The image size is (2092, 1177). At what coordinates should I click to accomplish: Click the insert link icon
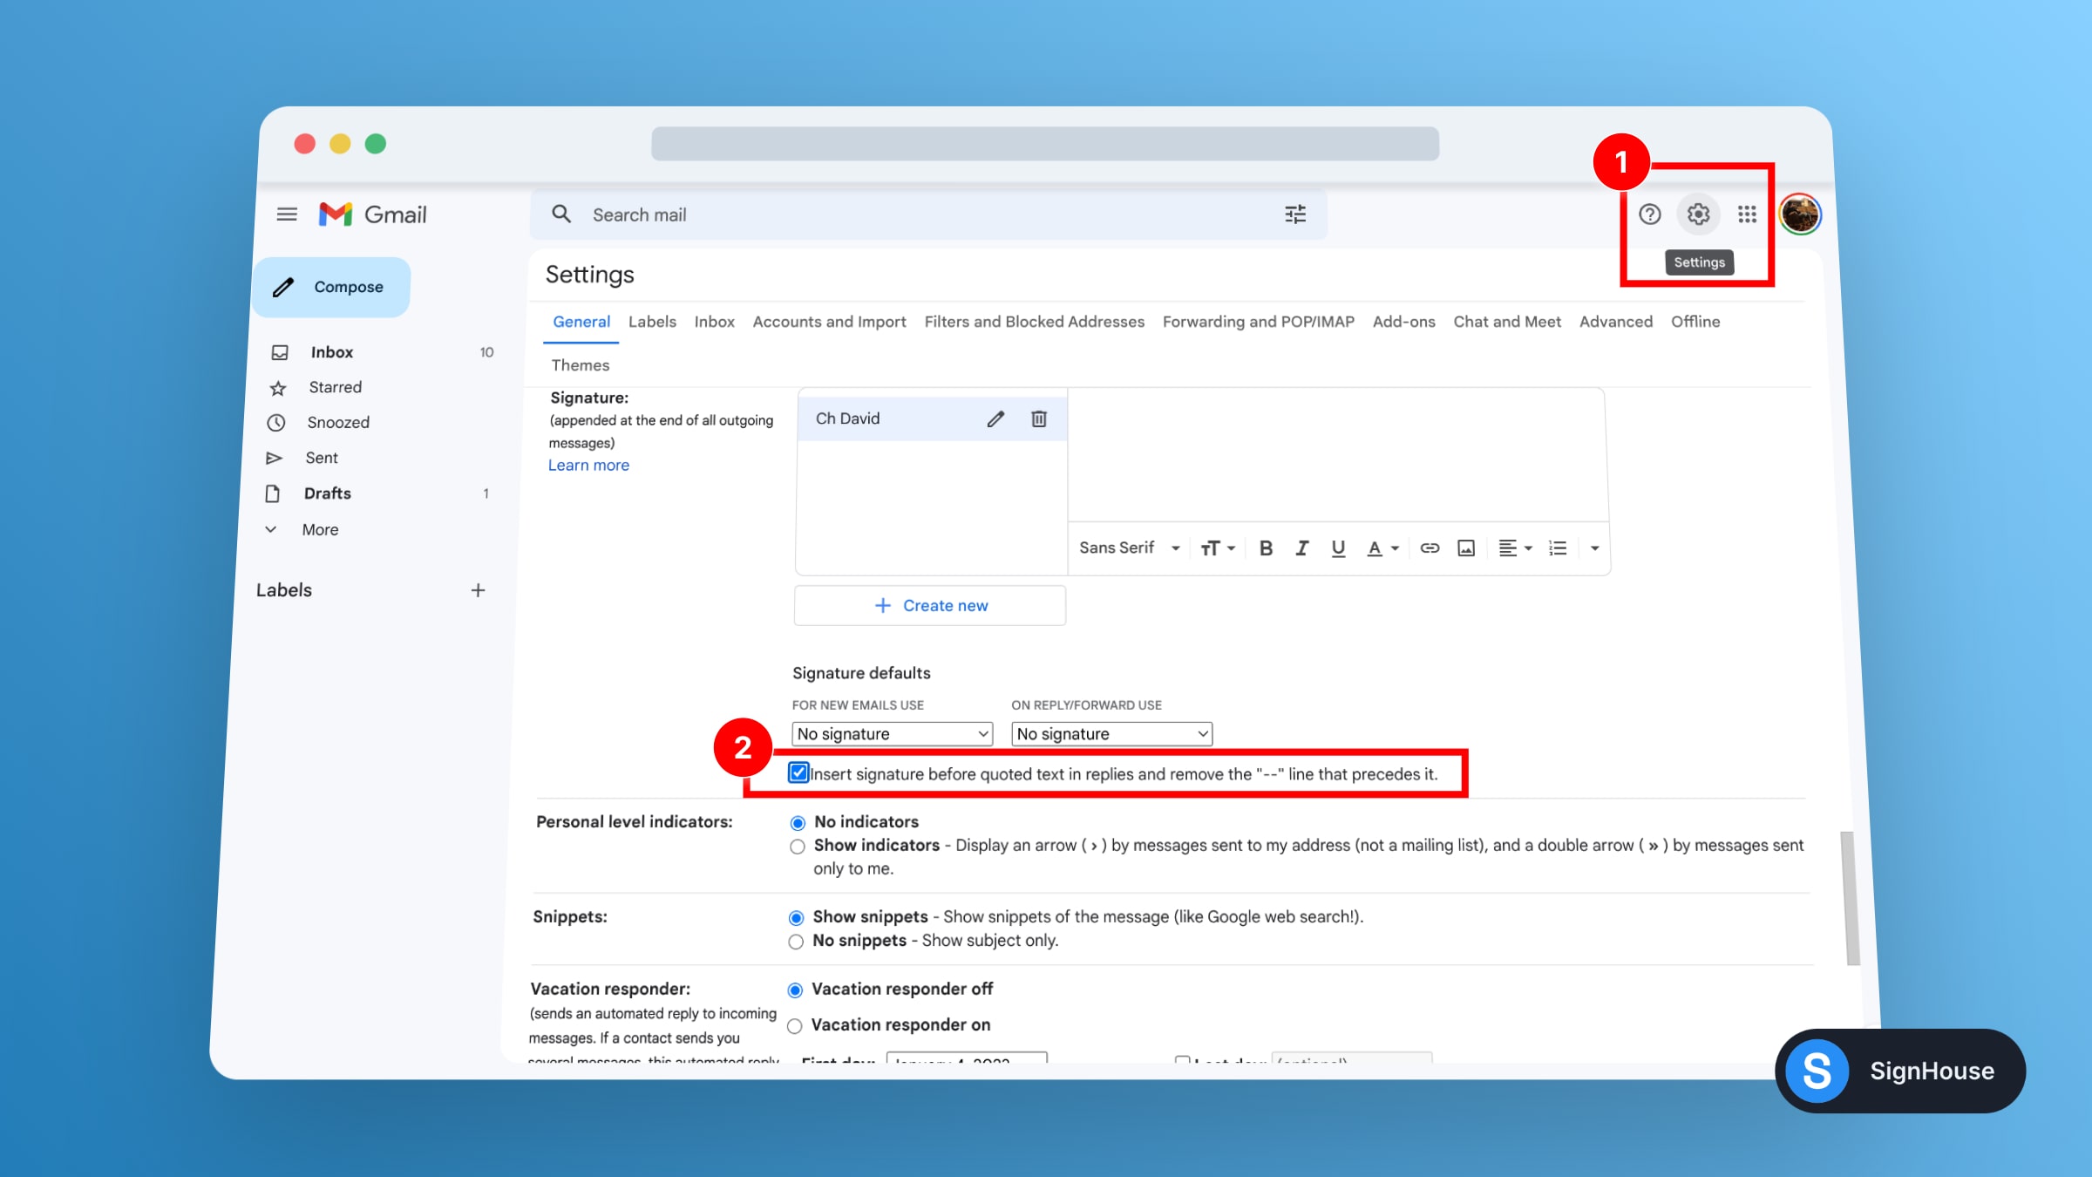click(1429, 548)
